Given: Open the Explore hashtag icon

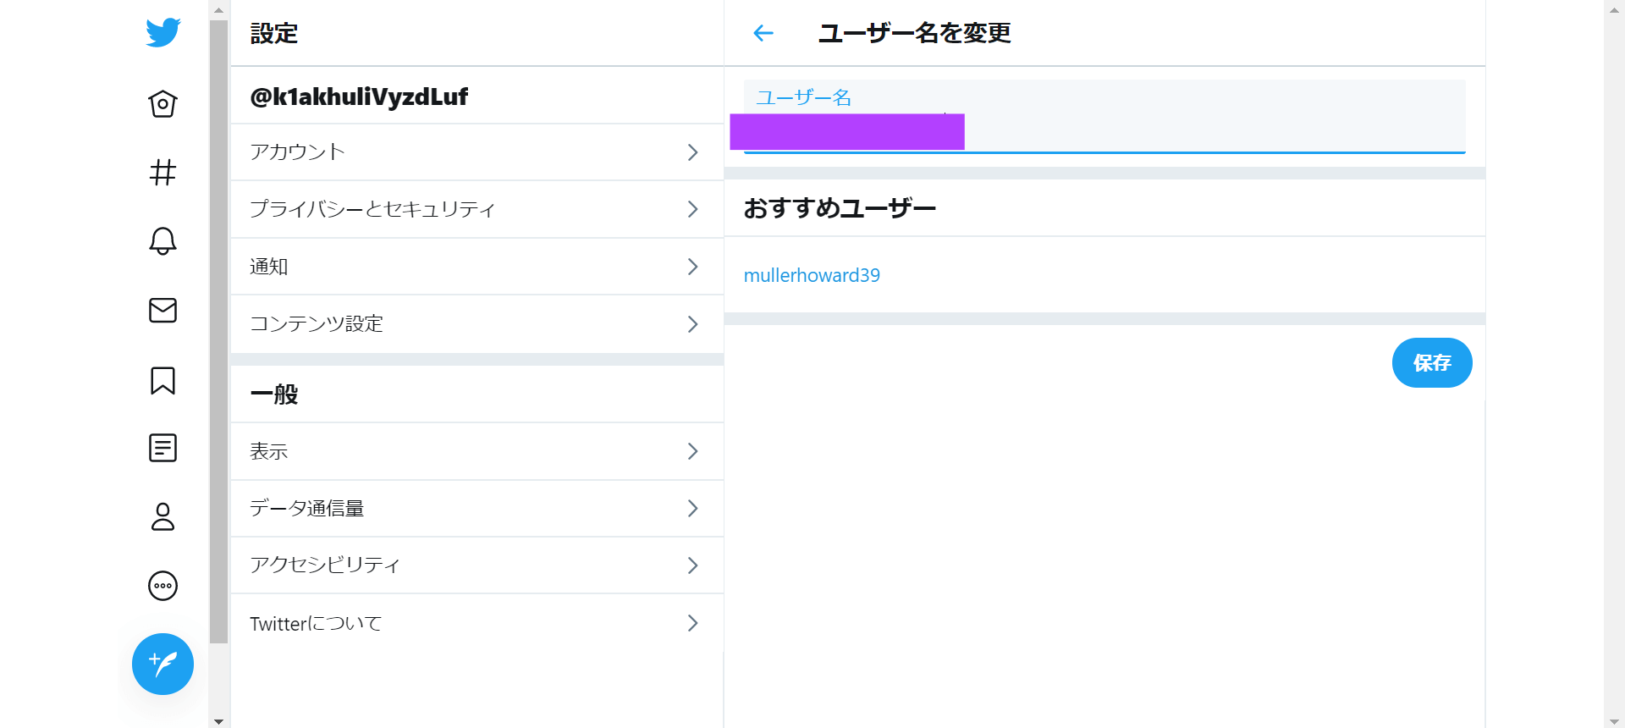Looking at the screenshot, I should [162, 173].
